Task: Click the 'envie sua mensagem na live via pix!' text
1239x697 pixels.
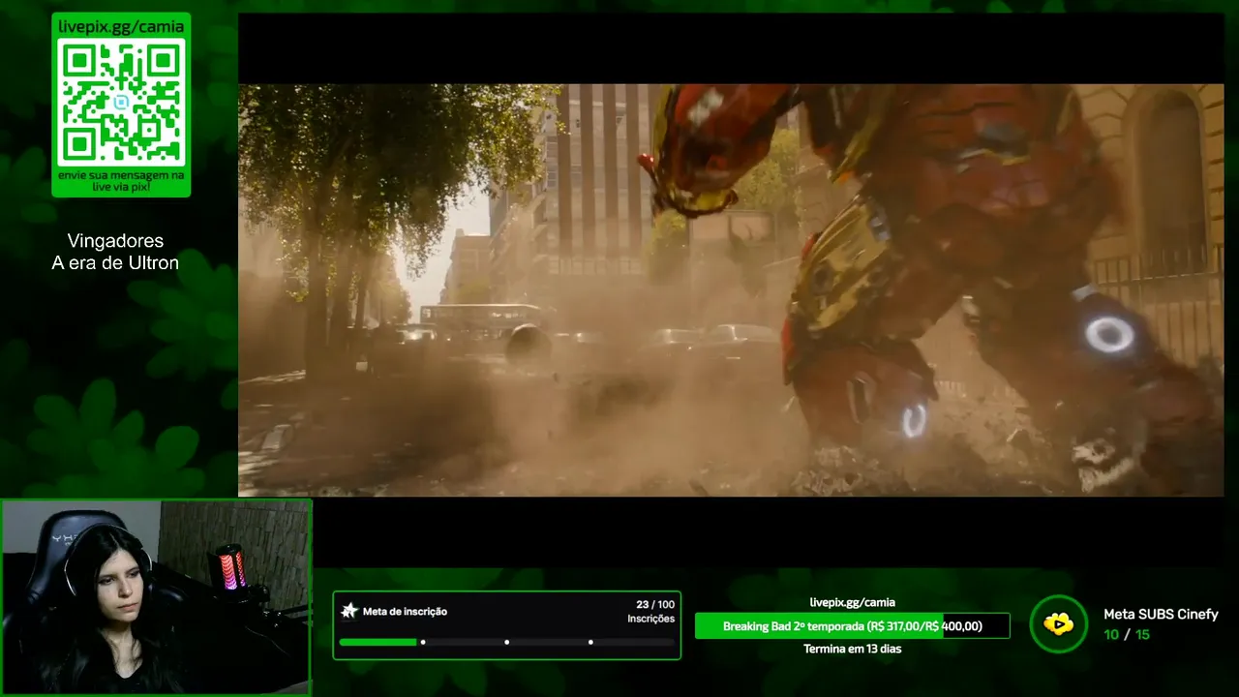Action: (x=121, y=180)
